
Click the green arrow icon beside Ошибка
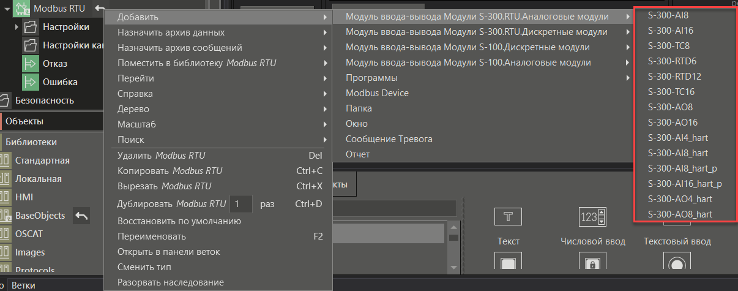[31, 82]
